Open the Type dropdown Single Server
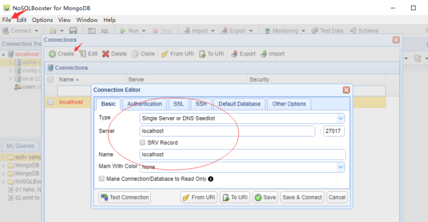This screenshot has height=222, width=428. click(242, 119)
